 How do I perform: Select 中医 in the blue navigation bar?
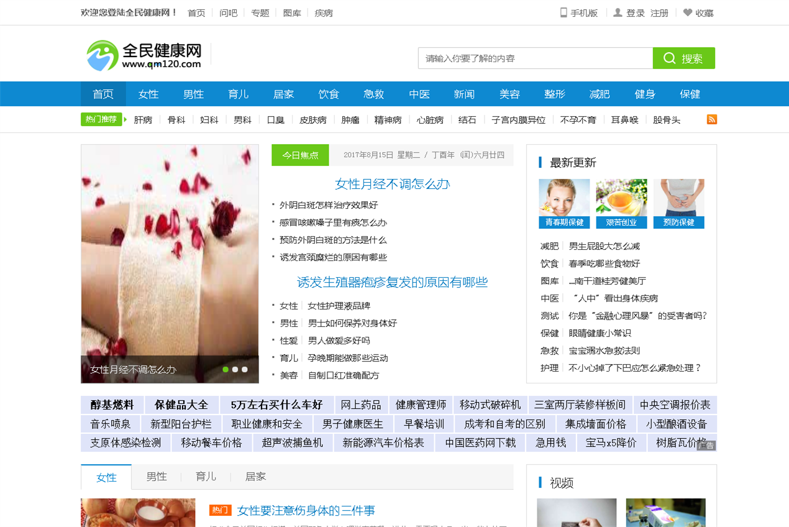419,94
